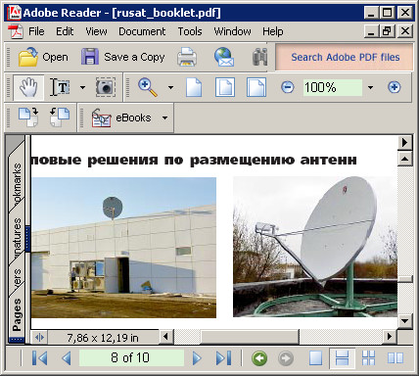Open the Document menu

142,31
